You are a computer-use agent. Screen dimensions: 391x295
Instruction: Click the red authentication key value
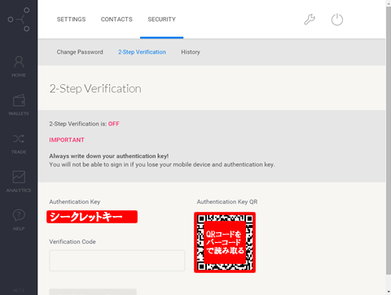[x=92, y=217]
